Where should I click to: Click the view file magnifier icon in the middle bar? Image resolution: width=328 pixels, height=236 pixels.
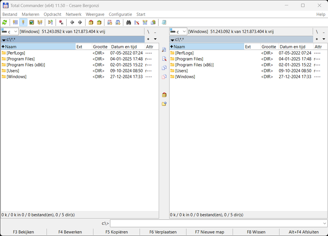coord(164,50)
